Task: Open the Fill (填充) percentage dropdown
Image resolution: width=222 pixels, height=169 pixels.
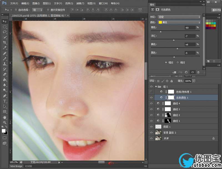Action: click(x=194, y=81)
